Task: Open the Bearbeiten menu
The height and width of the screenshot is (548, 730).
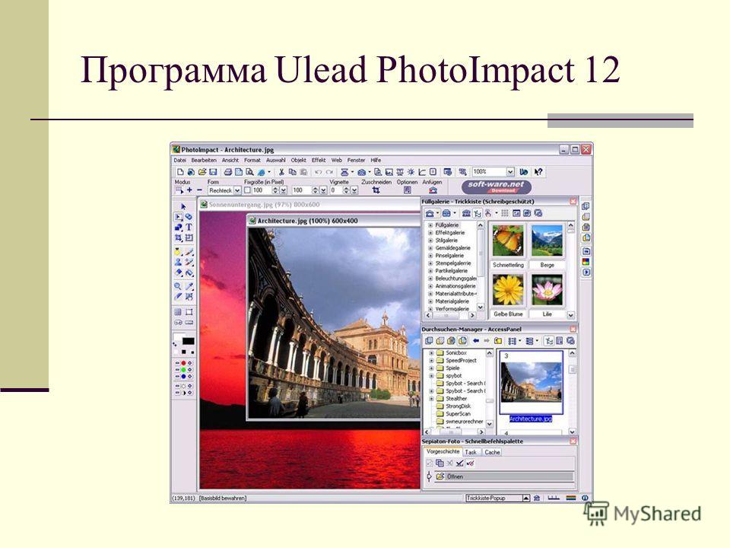Action: coord(204,160)
